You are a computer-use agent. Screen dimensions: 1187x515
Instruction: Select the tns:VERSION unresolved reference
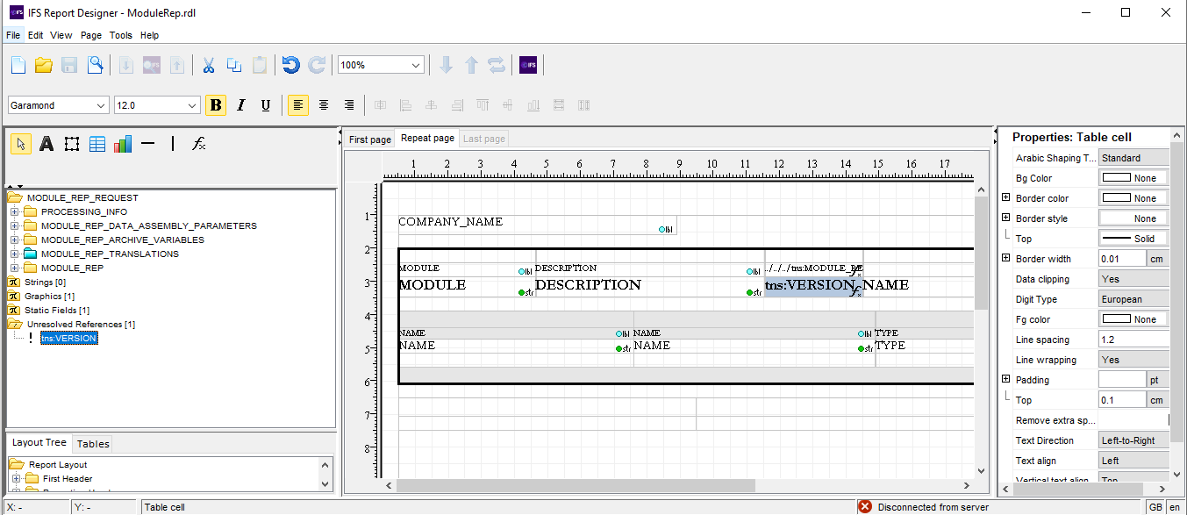tap(69, 339)
